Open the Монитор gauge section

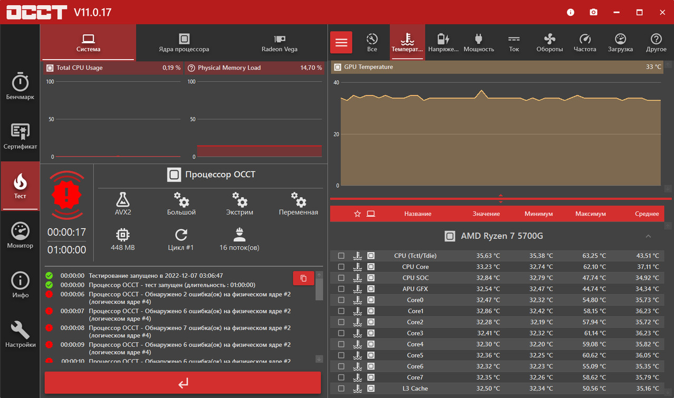(20, 236)
